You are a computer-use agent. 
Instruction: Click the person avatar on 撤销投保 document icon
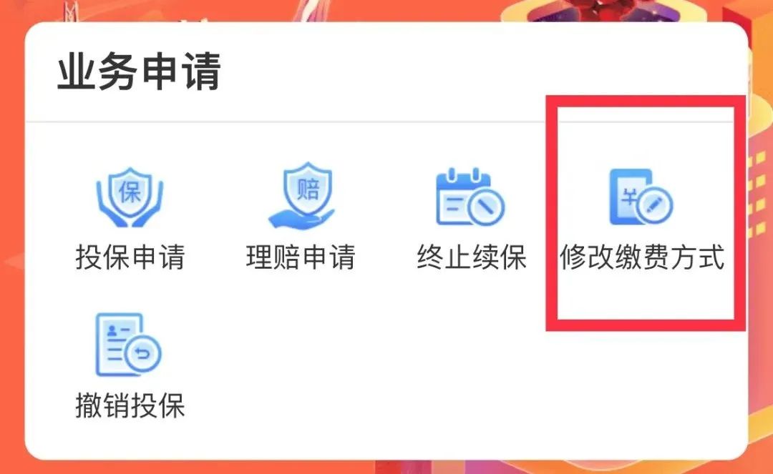tap(112, 330)
